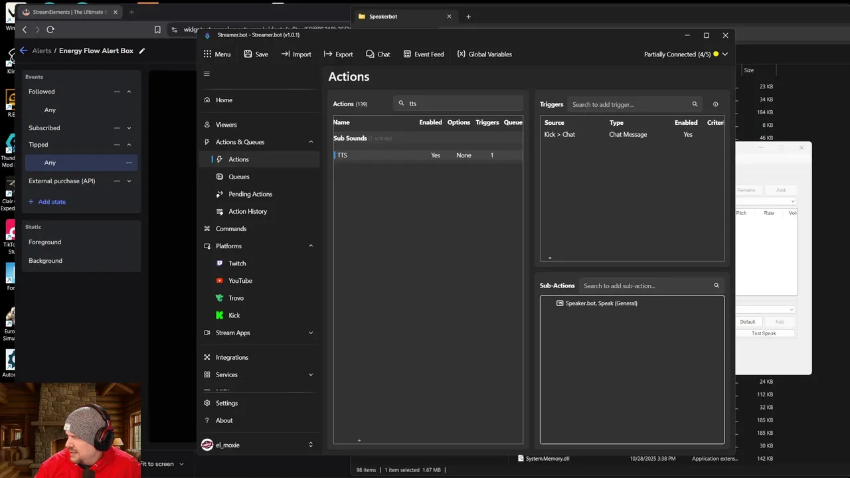Open Followed event options menu
The width and height of the screenshot is (850, 478).
[x=117, y=92]
